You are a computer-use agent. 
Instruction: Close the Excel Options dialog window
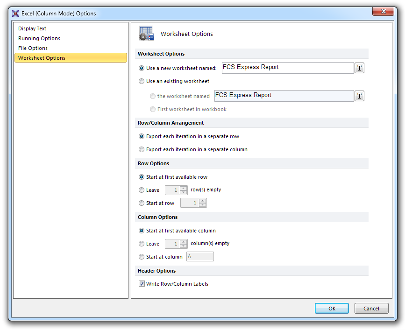tap(383, 12)
